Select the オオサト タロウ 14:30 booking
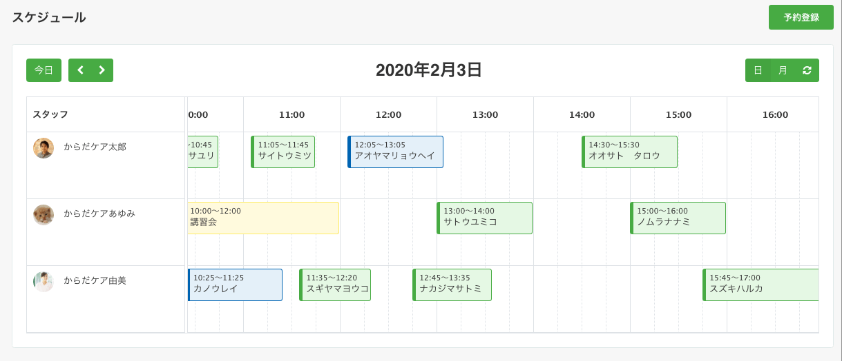 [629, 152]
